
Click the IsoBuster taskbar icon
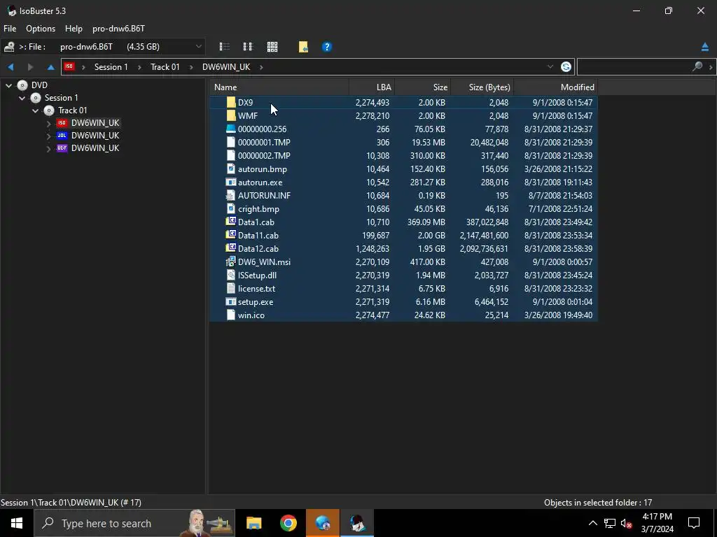(357, 523)
